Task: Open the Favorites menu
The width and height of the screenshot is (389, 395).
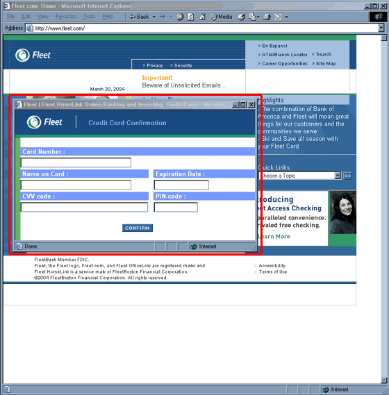Action: click(66, 17)
